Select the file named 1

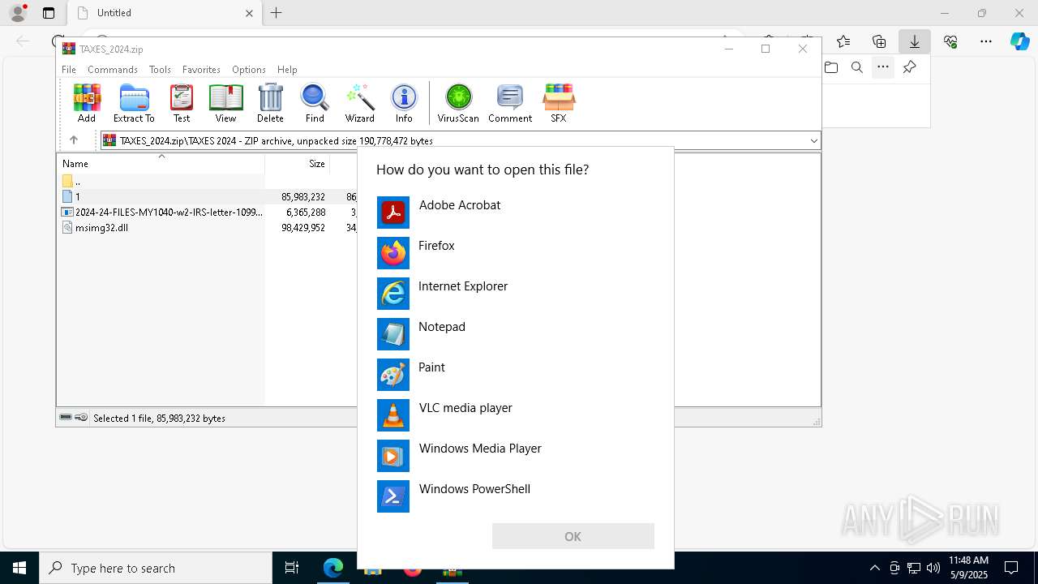(71, 196)
